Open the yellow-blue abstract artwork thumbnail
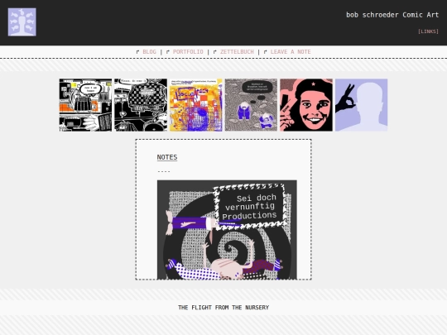Viewport: 447px width, 335px height. pos(196,105)
